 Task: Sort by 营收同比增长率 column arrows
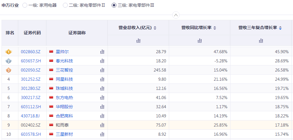(x=215, y=28)
